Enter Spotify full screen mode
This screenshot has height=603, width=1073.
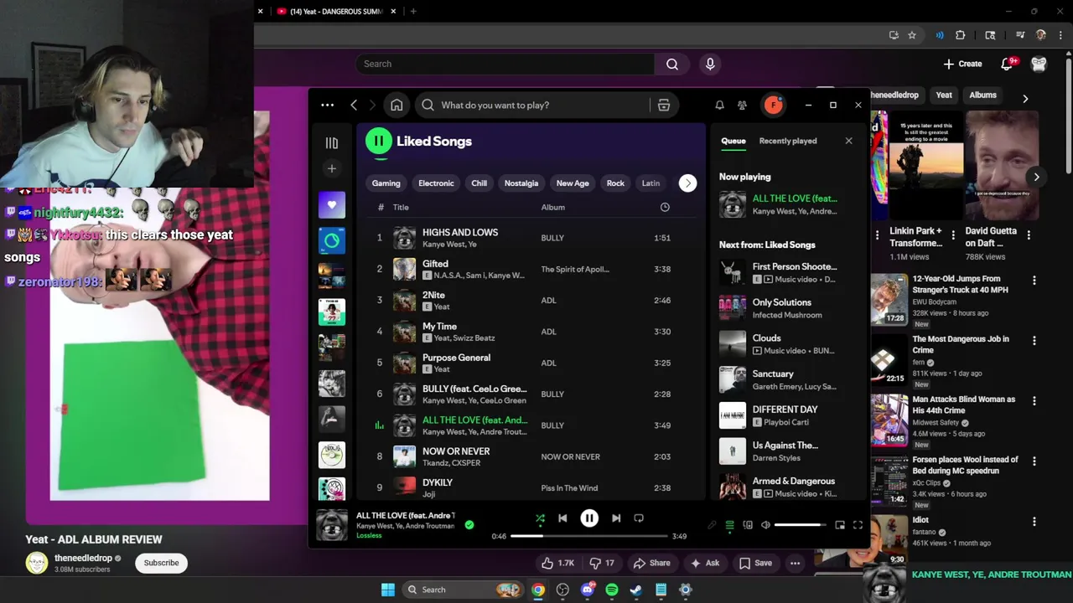(858, 525)
